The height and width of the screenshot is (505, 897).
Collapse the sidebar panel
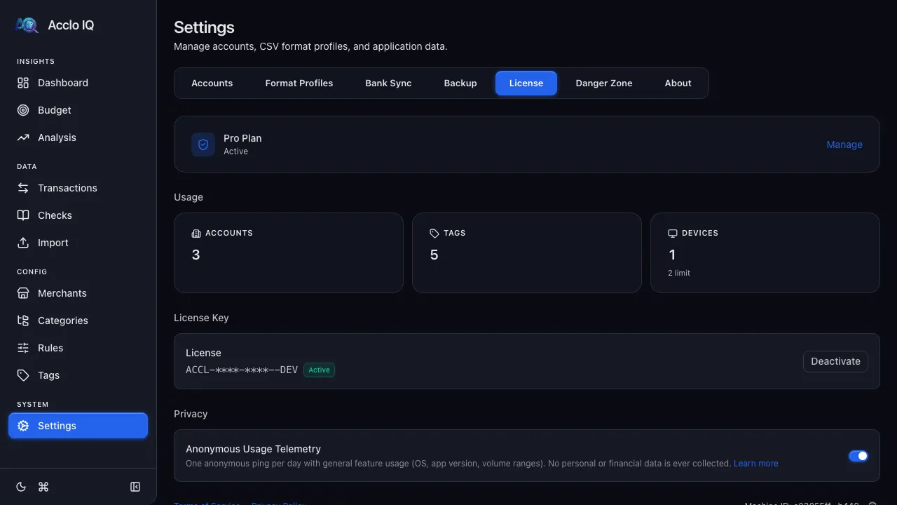(135, 487)
